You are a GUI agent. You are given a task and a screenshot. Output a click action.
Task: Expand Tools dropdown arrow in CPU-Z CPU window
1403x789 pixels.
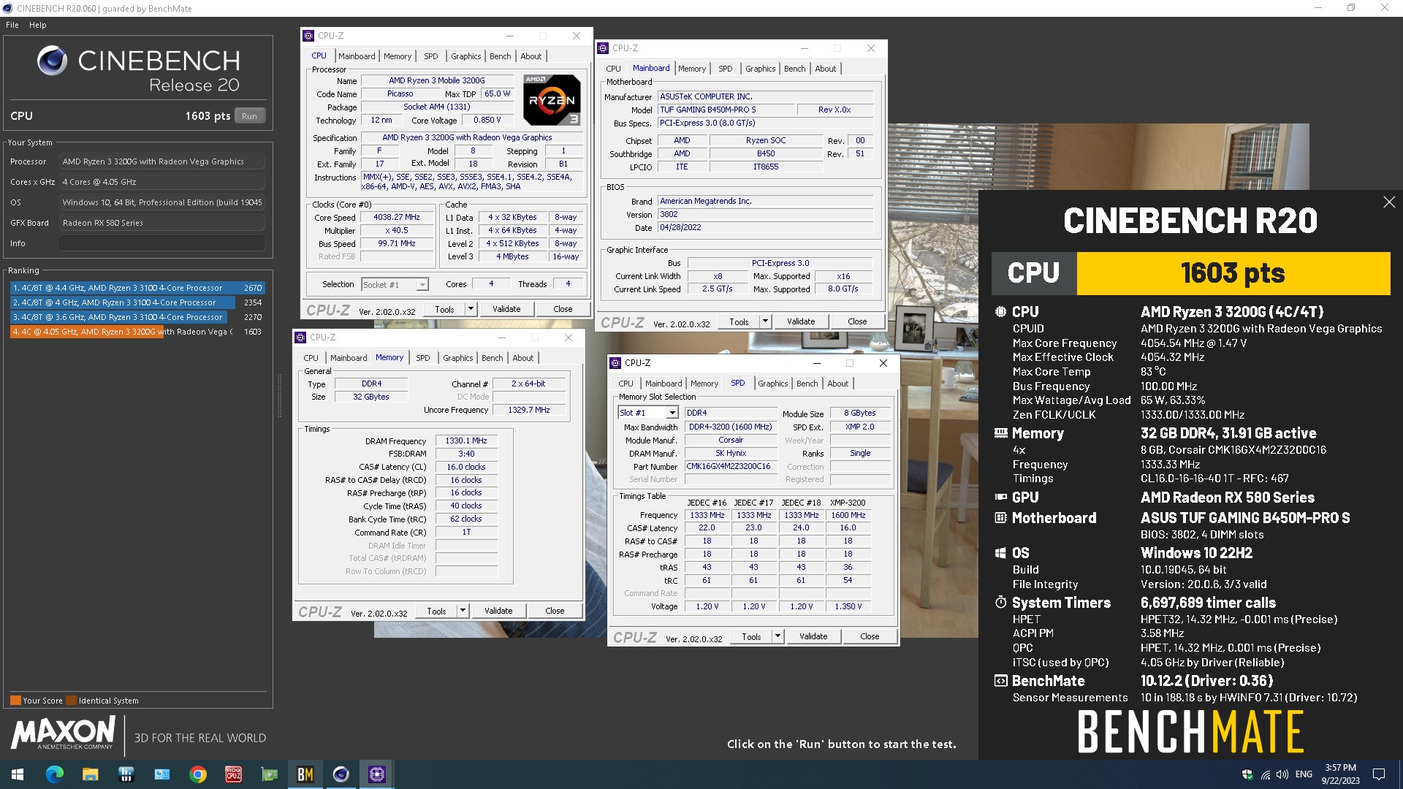471,309
